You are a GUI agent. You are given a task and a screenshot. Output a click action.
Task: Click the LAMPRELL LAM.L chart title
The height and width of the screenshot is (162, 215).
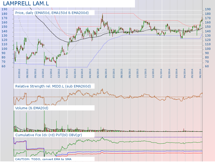[x=26, y=3]
